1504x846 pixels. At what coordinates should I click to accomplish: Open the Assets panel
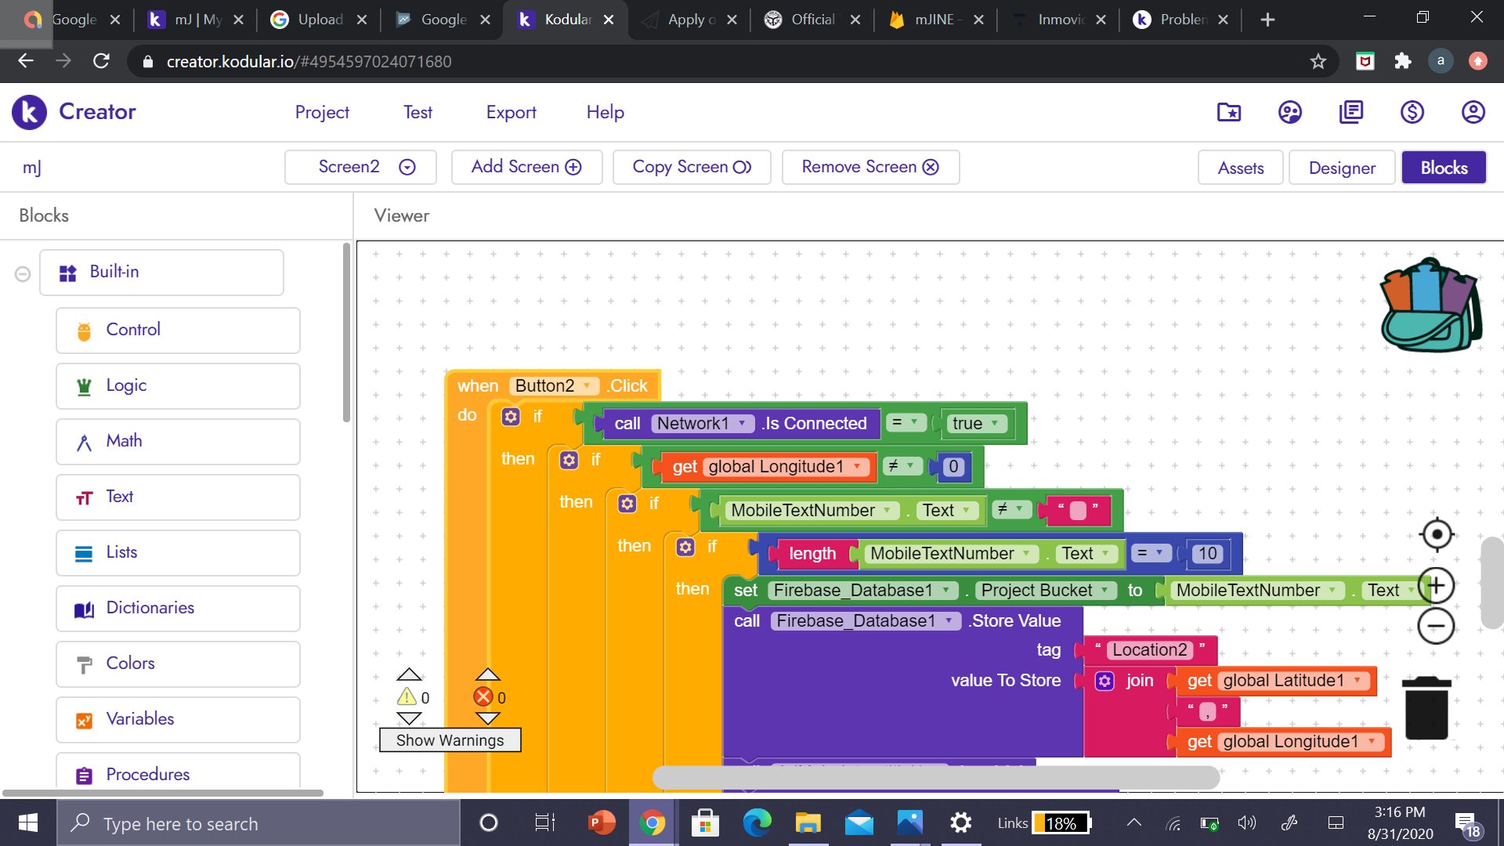click(x=1241, y=168)
